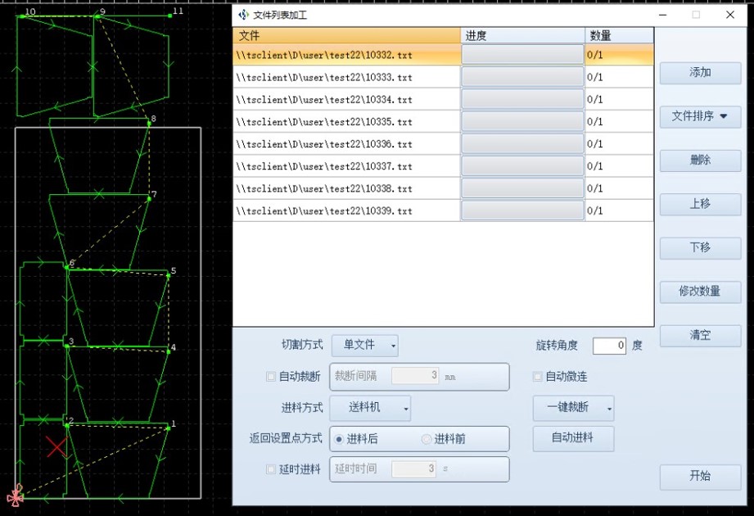The height and width of the screenshot is (516, 754).
Task: Click the 进度 column header
Action: tap(522, 35)
